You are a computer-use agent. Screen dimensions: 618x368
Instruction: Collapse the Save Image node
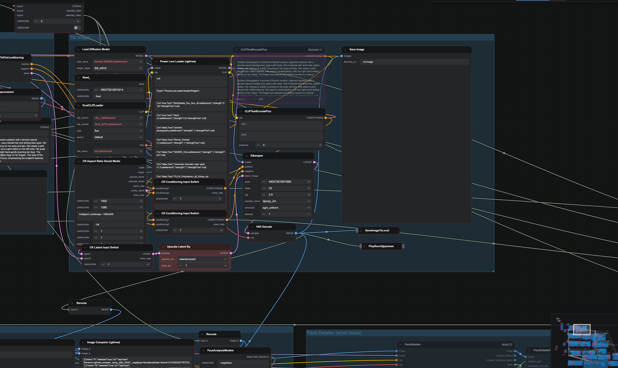point(345,50)
